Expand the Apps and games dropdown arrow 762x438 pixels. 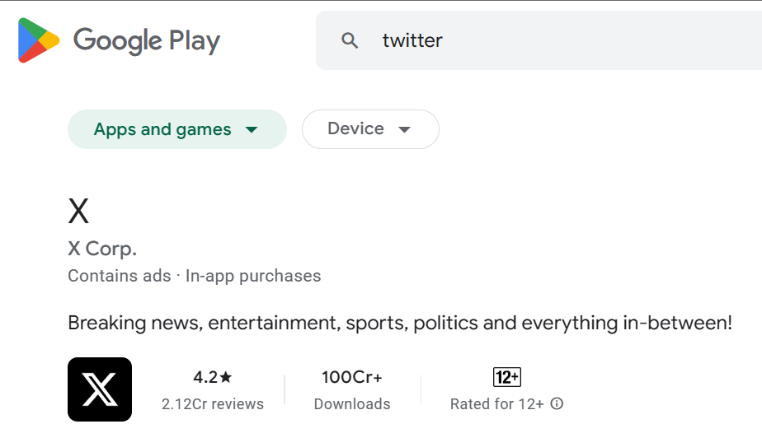[252, 130]
